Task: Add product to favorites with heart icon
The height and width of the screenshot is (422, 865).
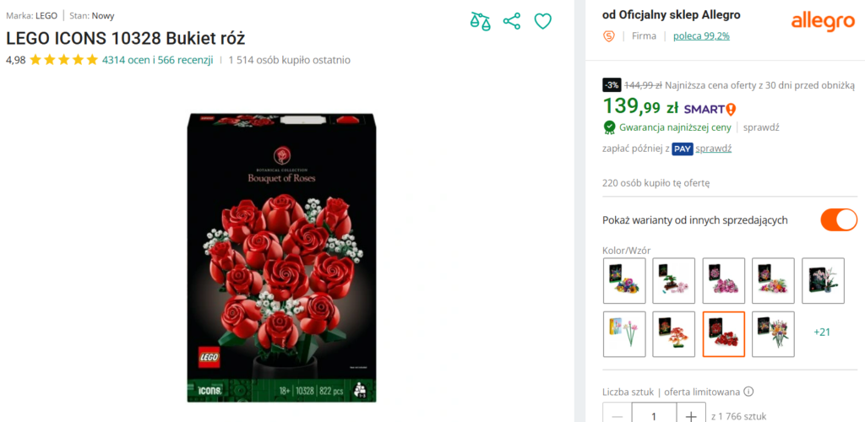Action: pos(543,21)
